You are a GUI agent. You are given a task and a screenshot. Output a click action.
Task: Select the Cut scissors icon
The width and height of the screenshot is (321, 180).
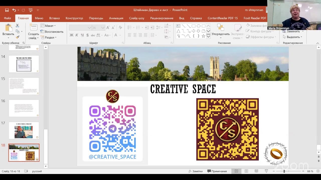coord(17,25)
